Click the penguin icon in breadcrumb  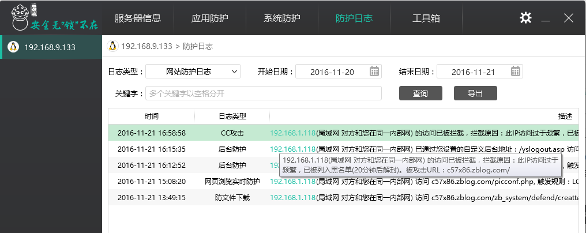pyautogui.click(x=112, y=46)
